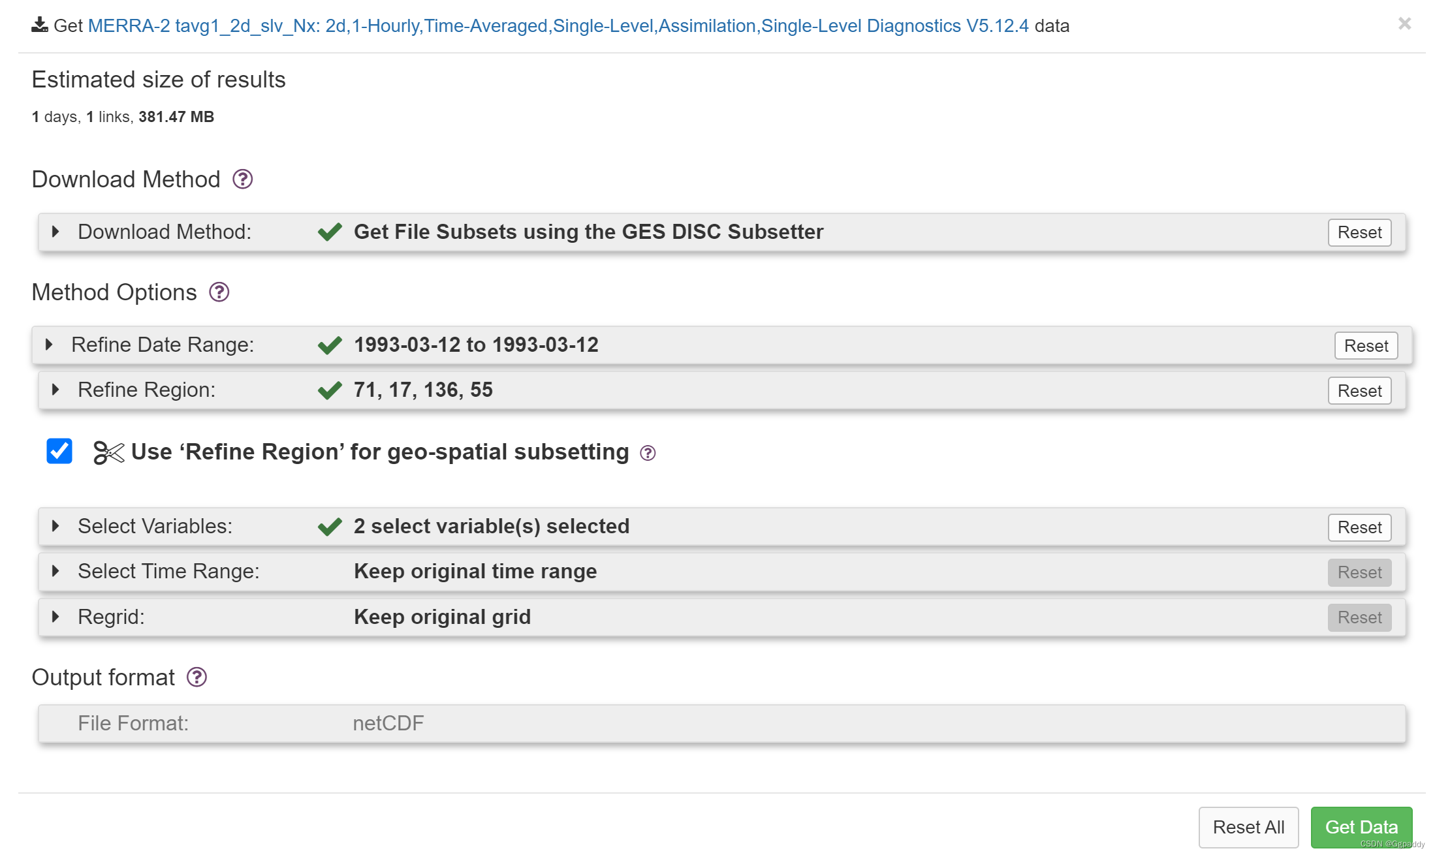The height and width of the screenshot is (855, 1435).
Task: Uncheck Use 'Refine Region' geo-spatial subsetting checkbox
Action: coord(59,451)
